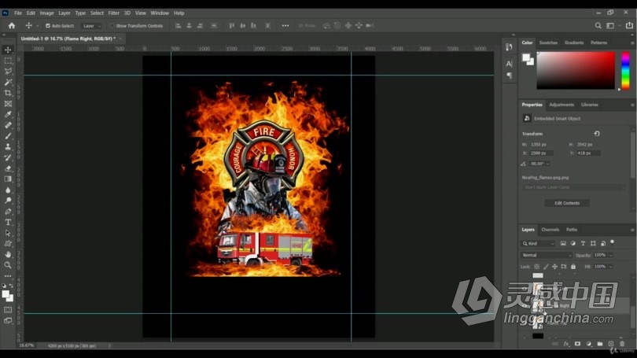Pick a color in the color field
This screenshot has width=637, height=358.
pyautogui.click(x=576, y=70)
